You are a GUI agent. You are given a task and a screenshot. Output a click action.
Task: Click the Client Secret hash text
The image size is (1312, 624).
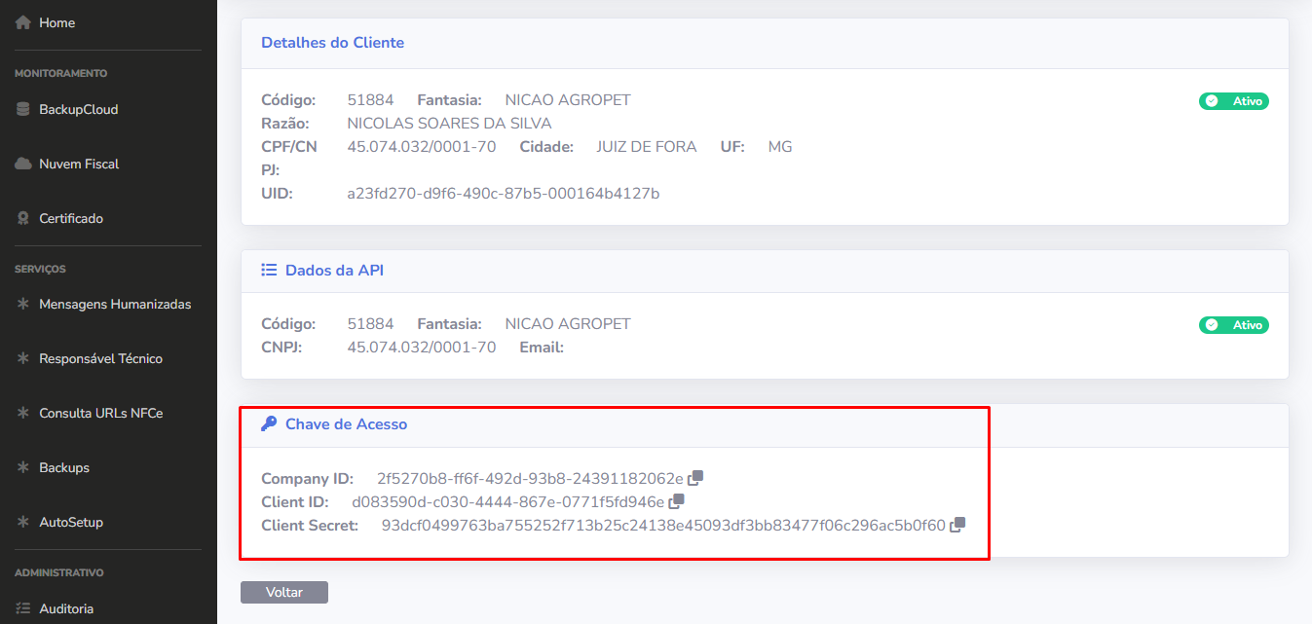(x=662, y=526)
